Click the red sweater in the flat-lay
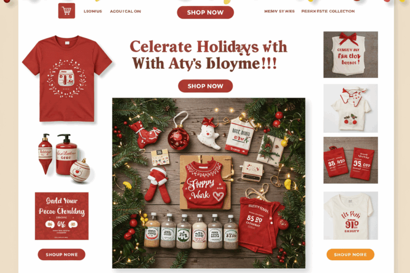 pos(205,184)
